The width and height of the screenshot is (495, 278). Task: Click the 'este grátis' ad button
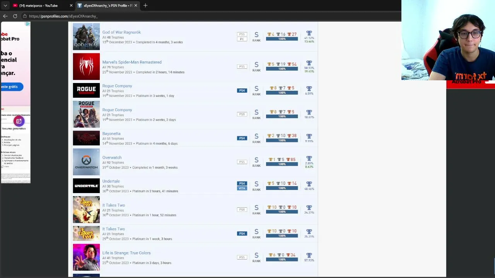(11, 87)
